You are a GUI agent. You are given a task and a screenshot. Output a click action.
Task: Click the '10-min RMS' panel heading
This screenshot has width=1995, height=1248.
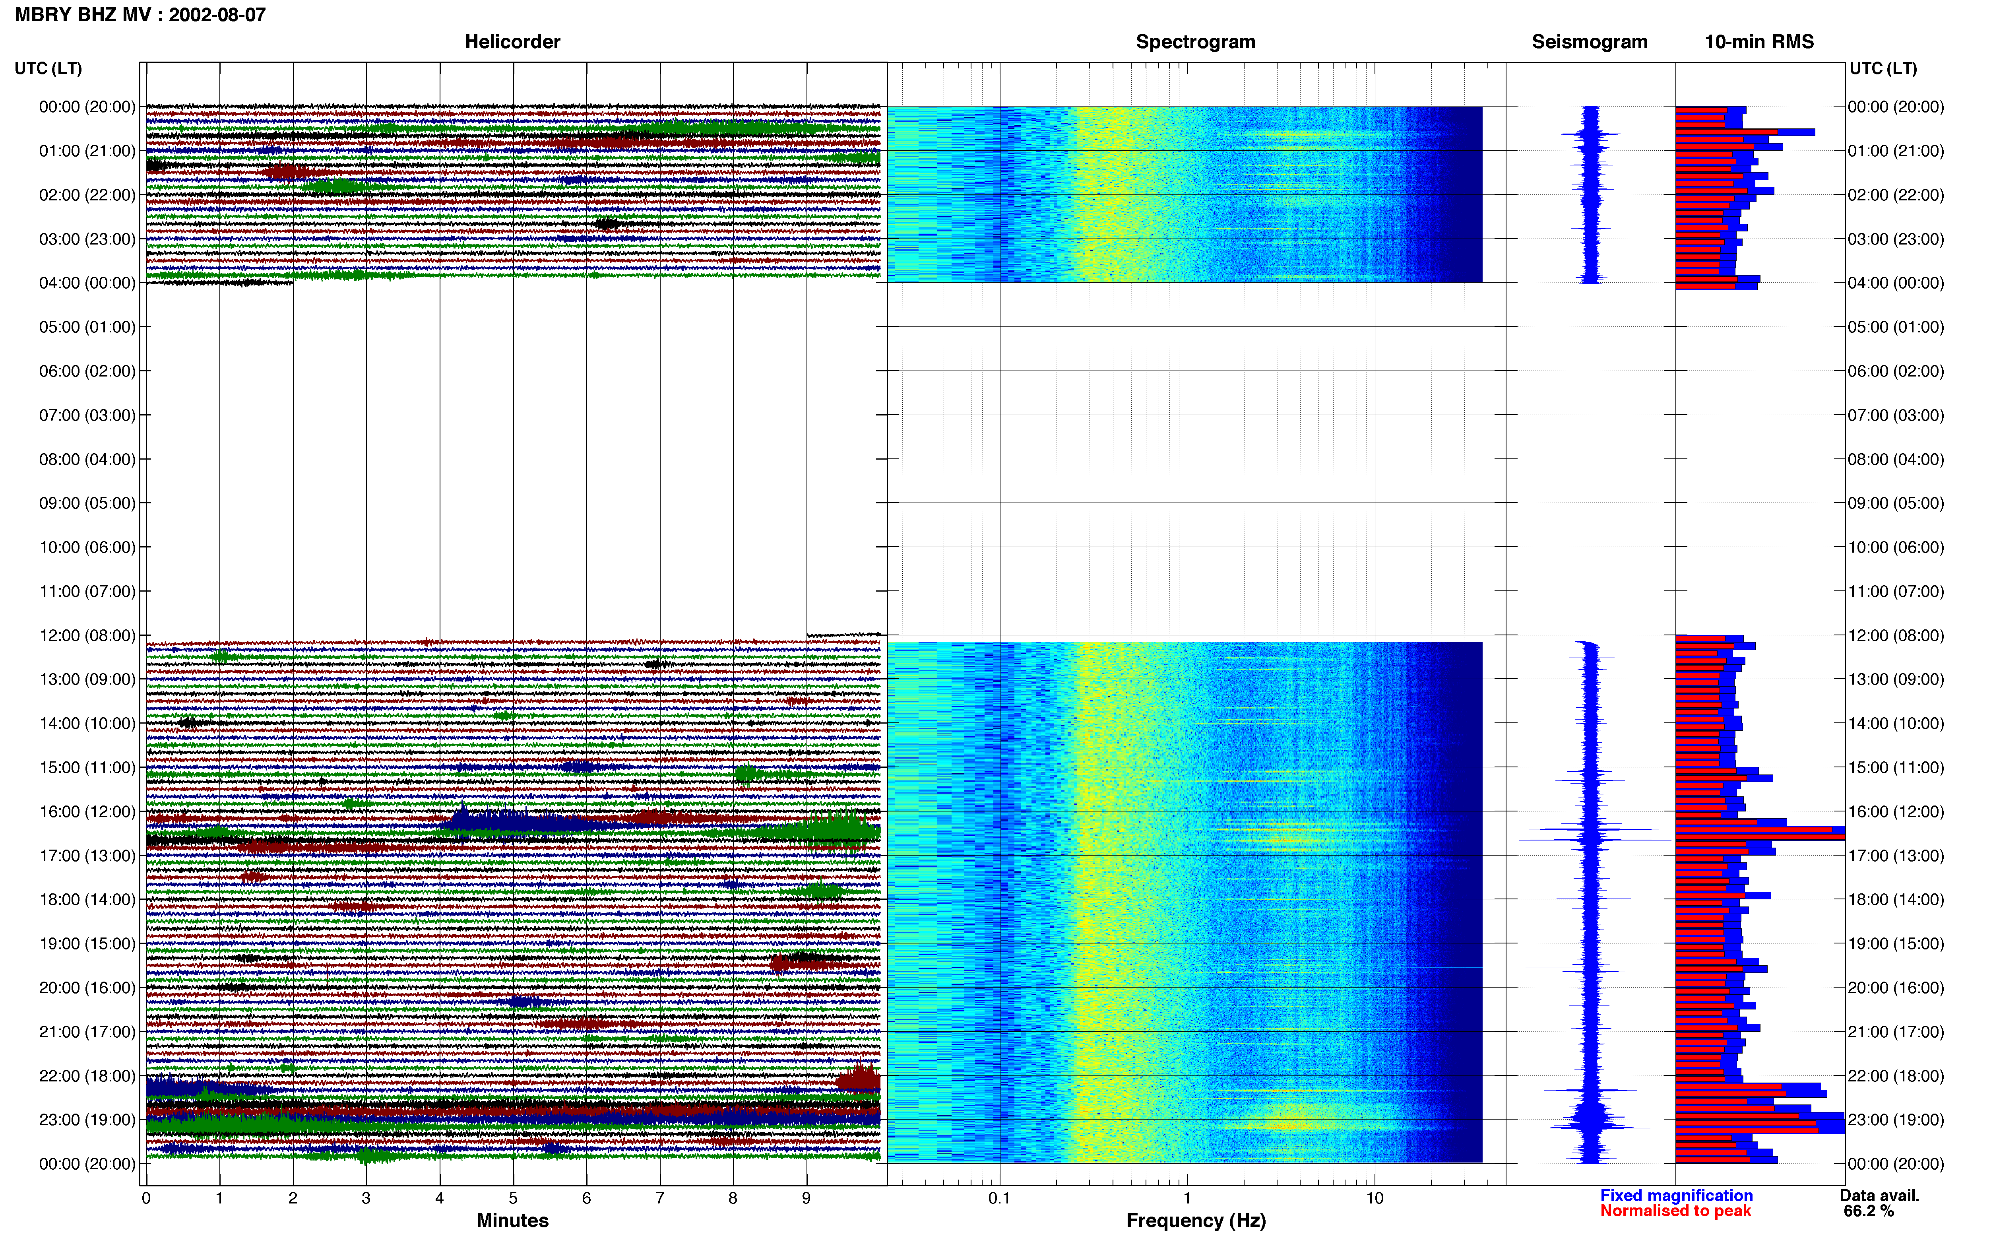(1759, 41)
